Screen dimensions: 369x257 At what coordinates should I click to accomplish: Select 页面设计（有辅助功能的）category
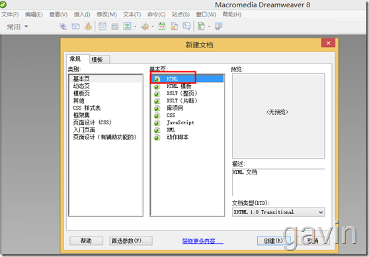click(105, 137)
